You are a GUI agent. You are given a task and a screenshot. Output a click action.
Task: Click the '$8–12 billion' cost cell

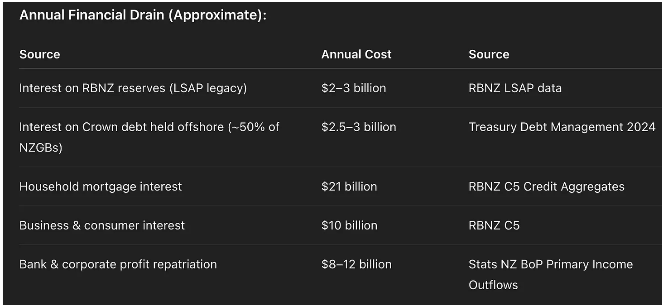coord(356,264)
